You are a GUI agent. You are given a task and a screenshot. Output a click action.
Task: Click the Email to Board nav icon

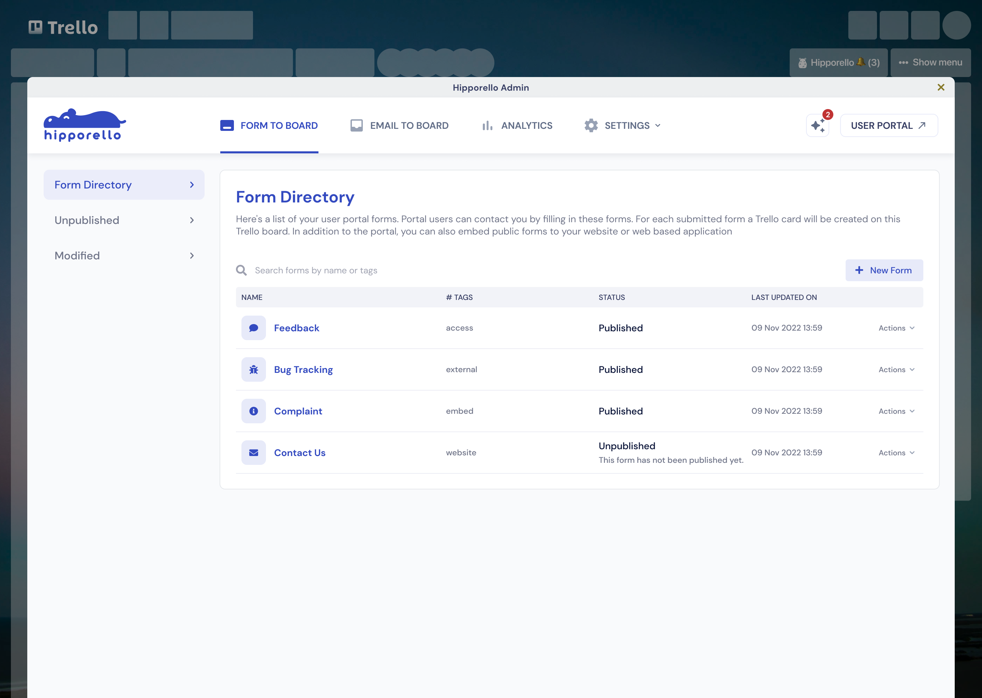pyautogui.click(x=356, y=125)
